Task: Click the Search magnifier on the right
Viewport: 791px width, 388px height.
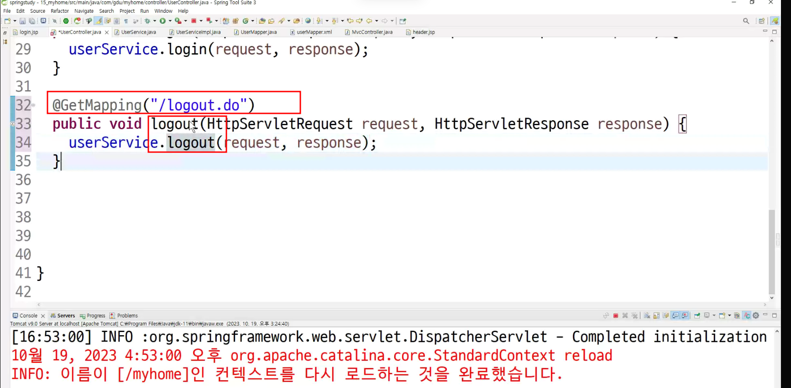Action: 746,21
